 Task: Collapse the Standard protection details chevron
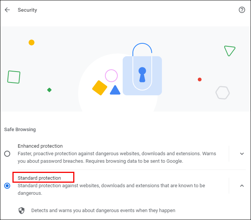tap(242, 185)
